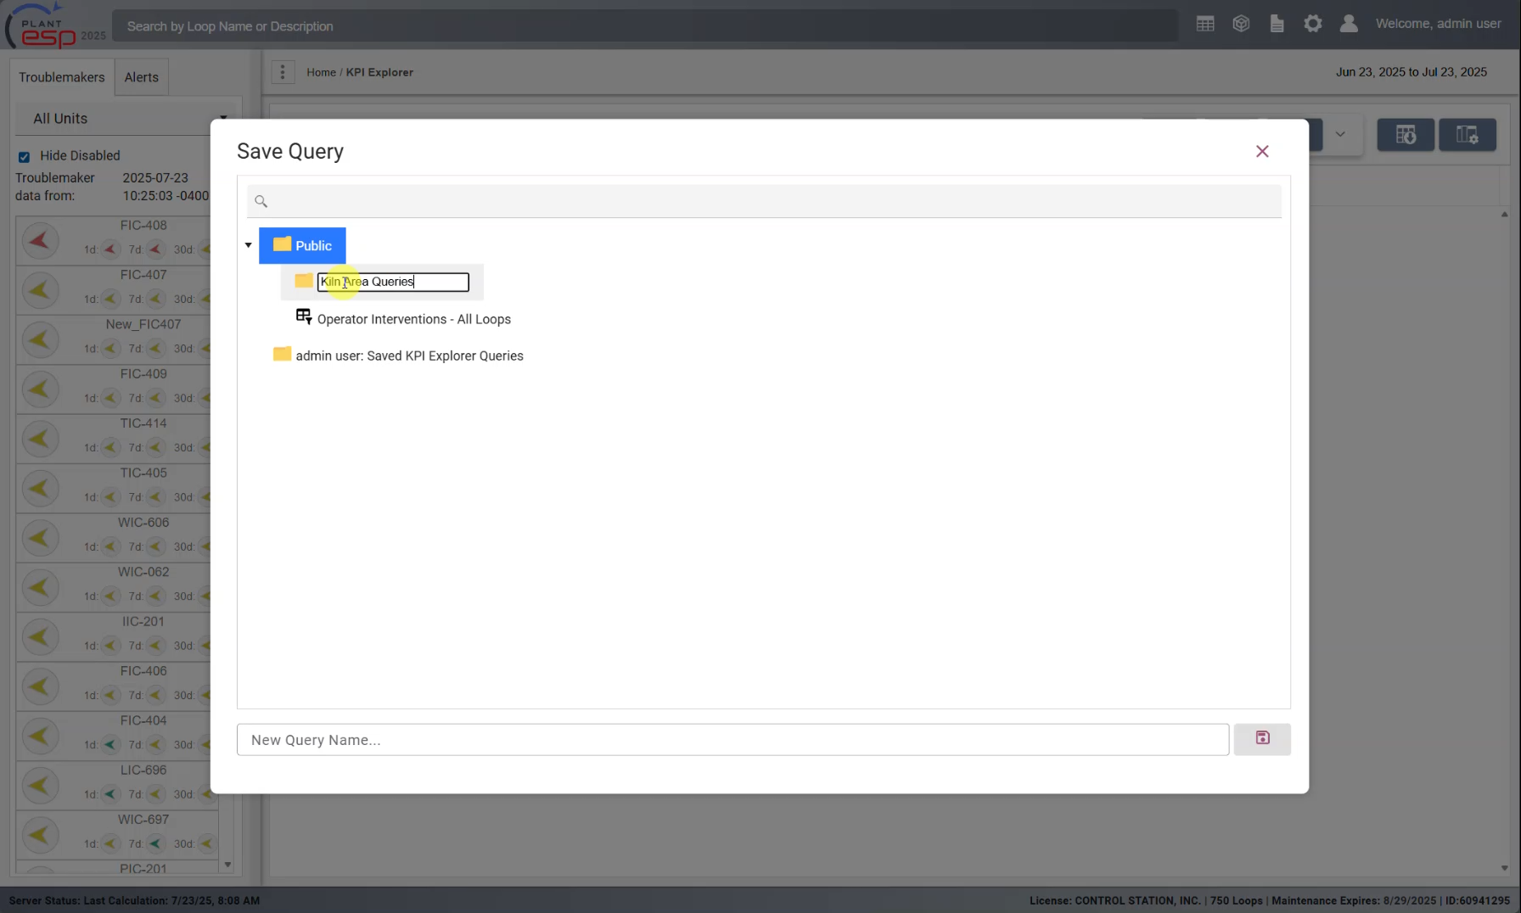Select the New_FIC407 loop name
The height and width of the screenshot is (913, 1521).
143,324
